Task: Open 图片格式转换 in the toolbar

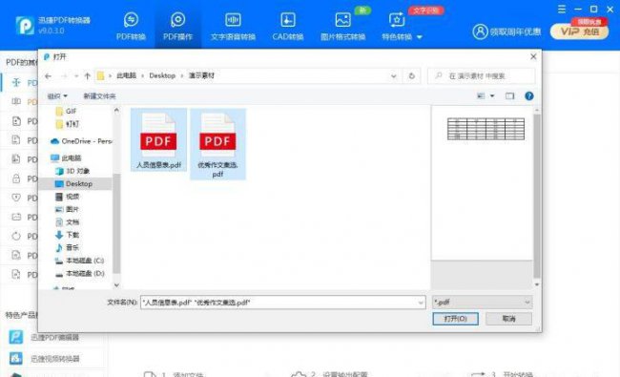Action: coord(342,26)
